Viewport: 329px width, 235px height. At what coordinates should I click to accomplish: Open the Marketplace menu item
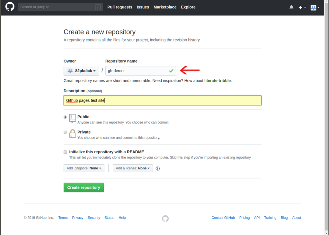tap(165, 7)
